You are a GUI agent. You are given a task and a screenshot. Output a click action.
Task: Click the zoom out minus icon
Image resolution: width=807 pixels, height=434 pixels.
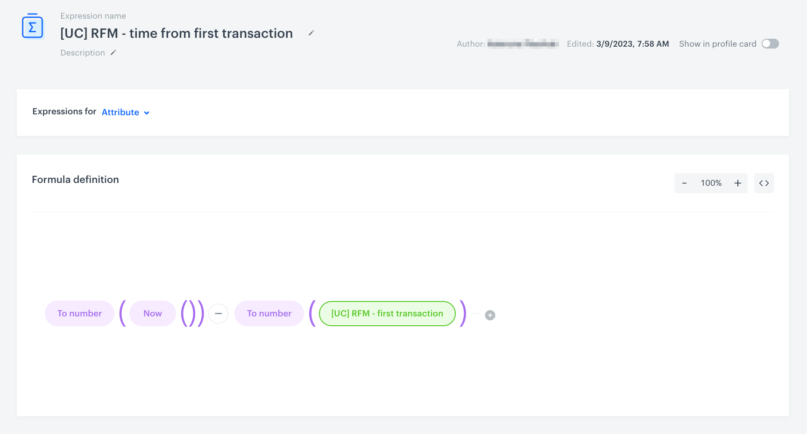[684, 183]
